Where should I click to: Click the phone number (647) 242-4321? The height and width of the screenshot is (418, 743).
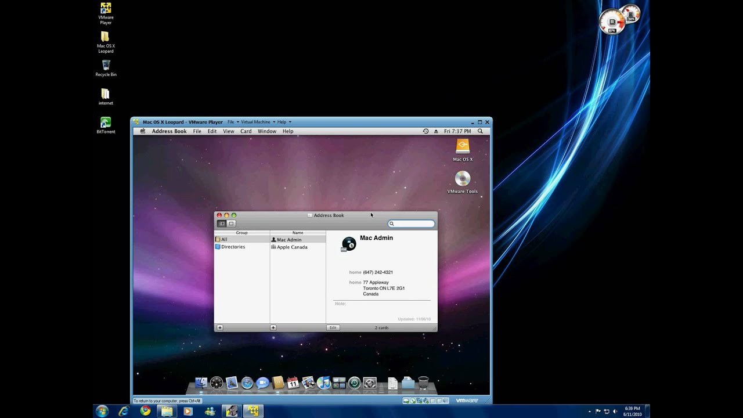(378, 272)
